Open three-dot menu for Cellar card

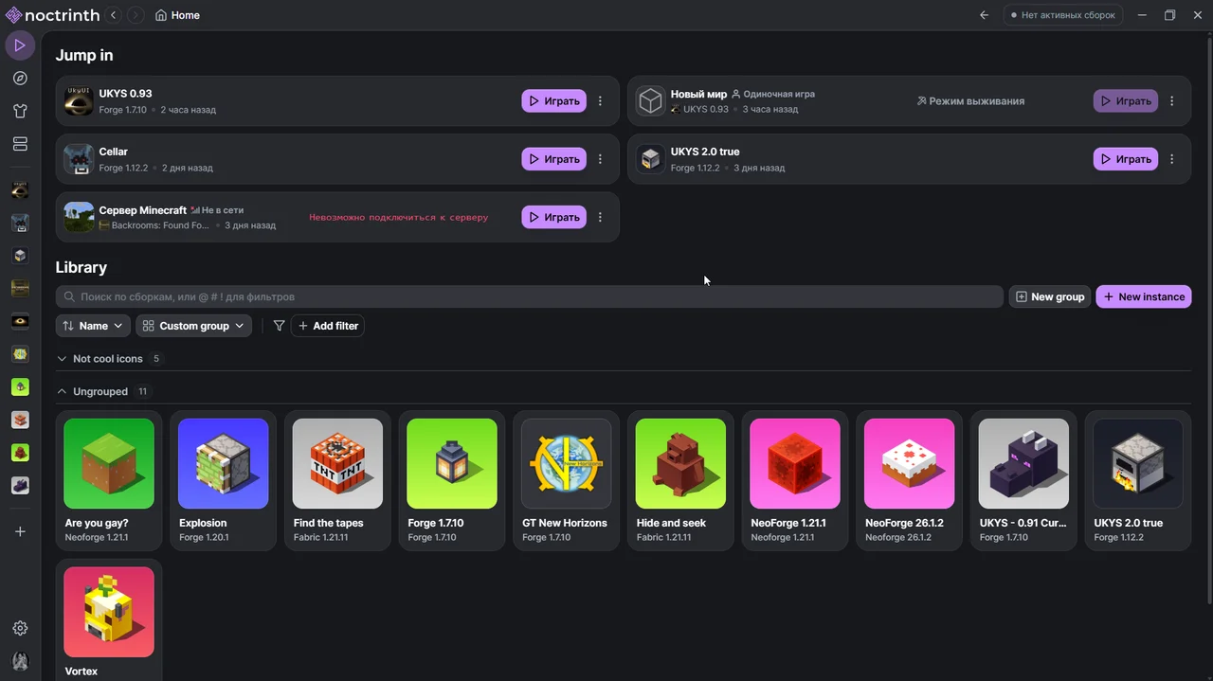[600, 159]
